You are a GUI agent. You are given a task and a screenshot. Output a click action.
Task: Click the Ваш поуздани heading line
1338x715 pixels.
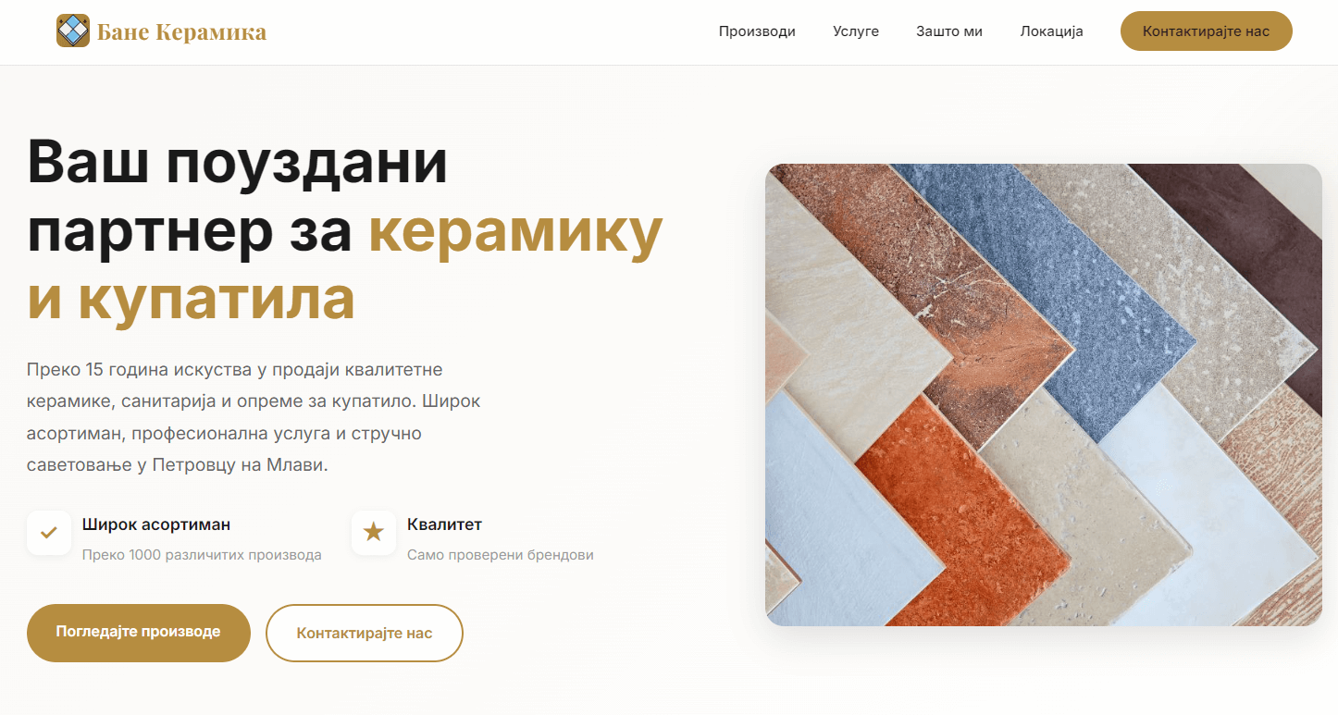click(238, 164)
